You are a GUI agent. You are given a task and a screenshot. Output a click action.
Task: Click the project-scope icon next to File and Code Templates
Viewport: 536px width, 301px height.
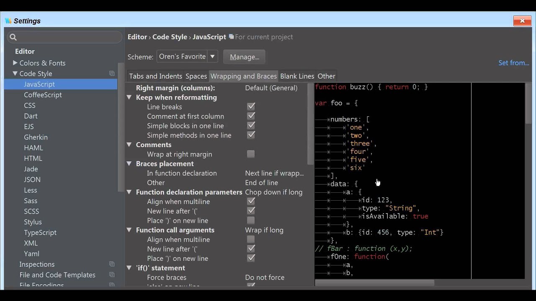pos(112,275)
